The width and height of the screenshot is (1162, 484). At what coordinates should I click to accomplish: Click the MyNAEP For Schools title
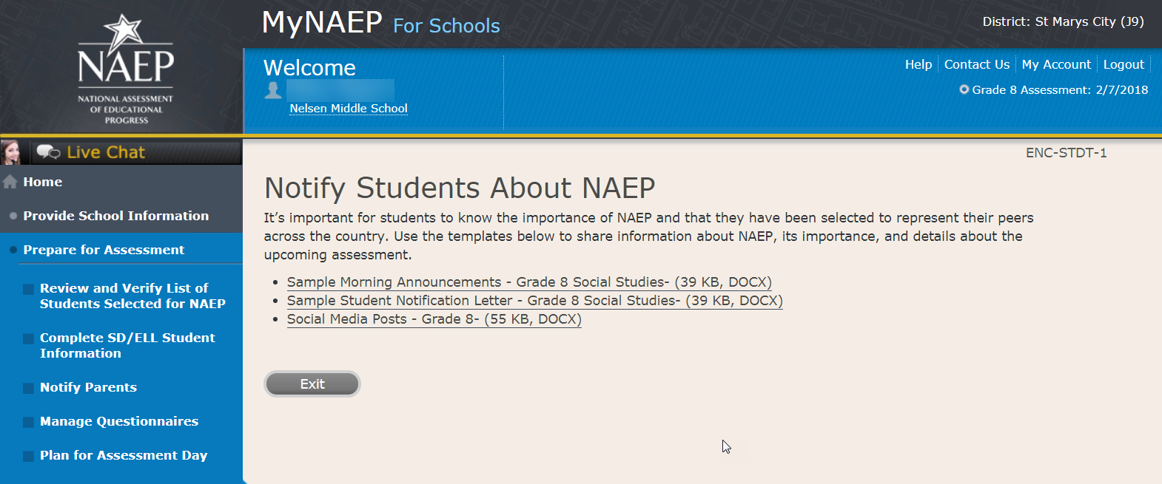[x=381, y=23]
